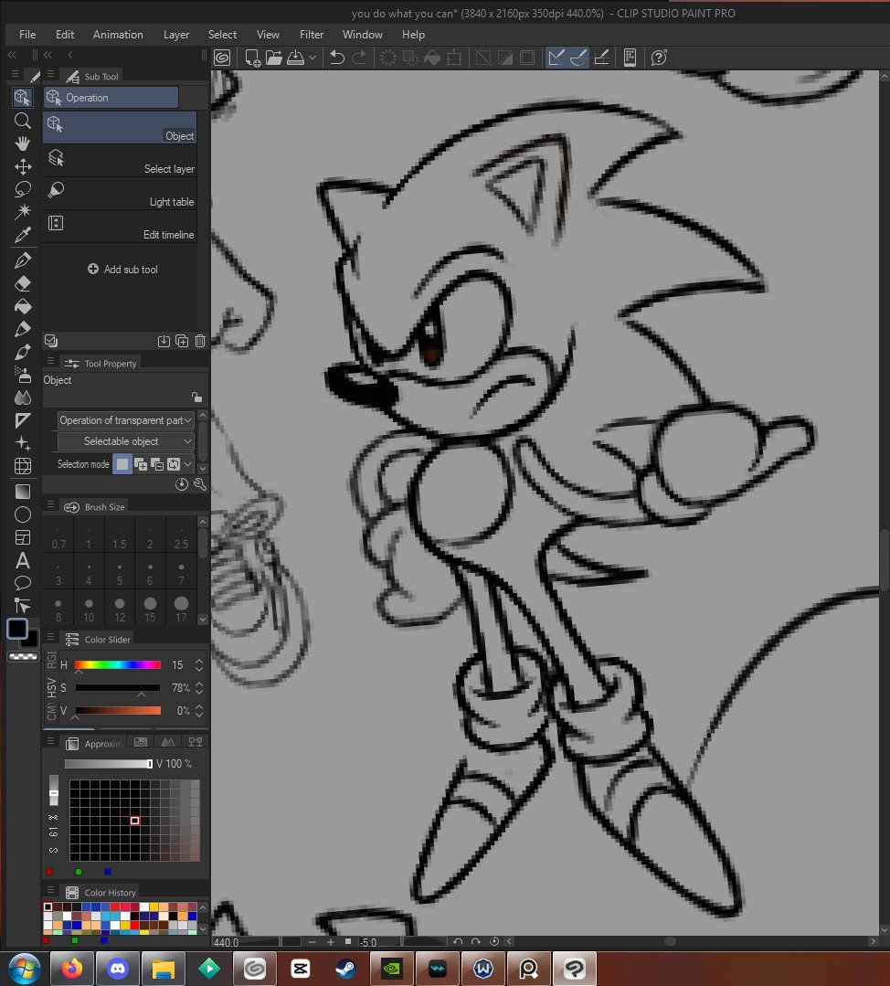The width and height of the screenshot is (890, 986).
Task: Undo the last action
Action: pyautogui.click(x=337, y=58)
